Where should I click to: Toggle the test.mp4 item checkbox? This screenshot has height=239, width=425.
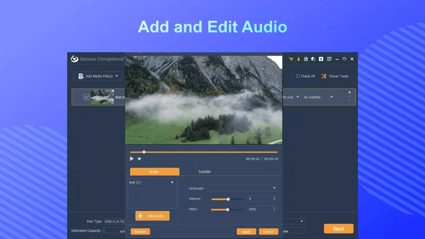(x=87, y=97)
